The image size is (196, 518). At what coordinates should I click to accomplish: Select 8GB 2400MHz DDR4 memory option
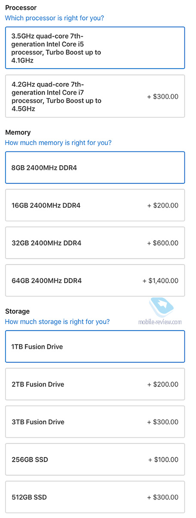(x=95, y=167)
